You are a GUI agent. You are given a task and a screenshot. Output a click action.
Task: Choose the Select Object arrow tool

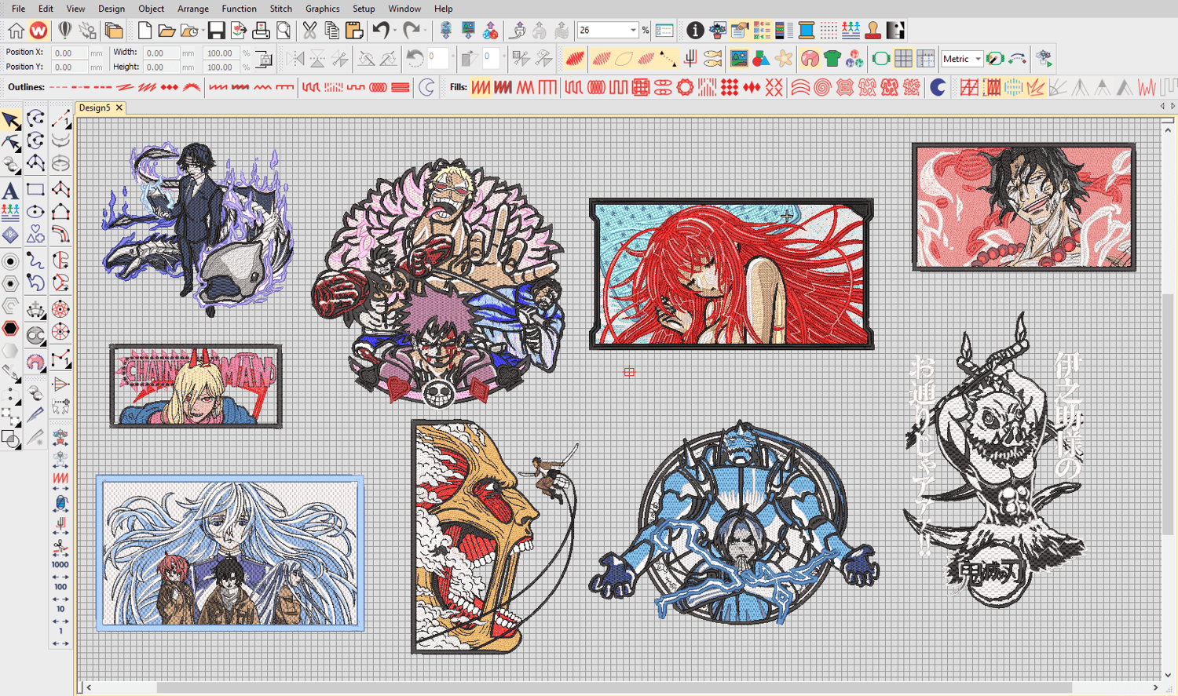(x=11, y=120)
